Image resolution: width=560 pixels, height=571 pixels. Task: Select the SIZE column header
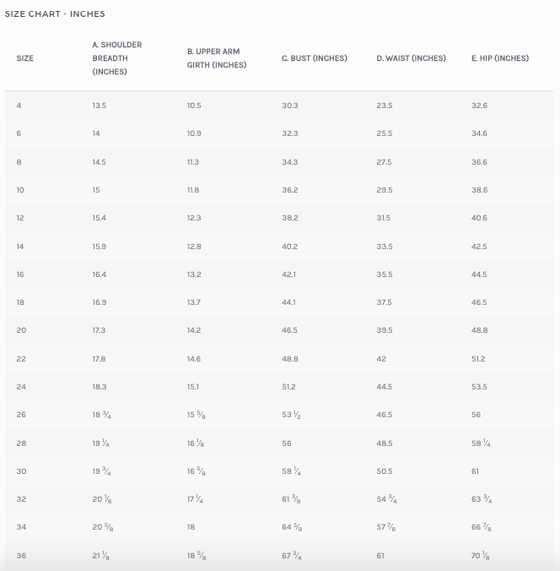(24, 58)
